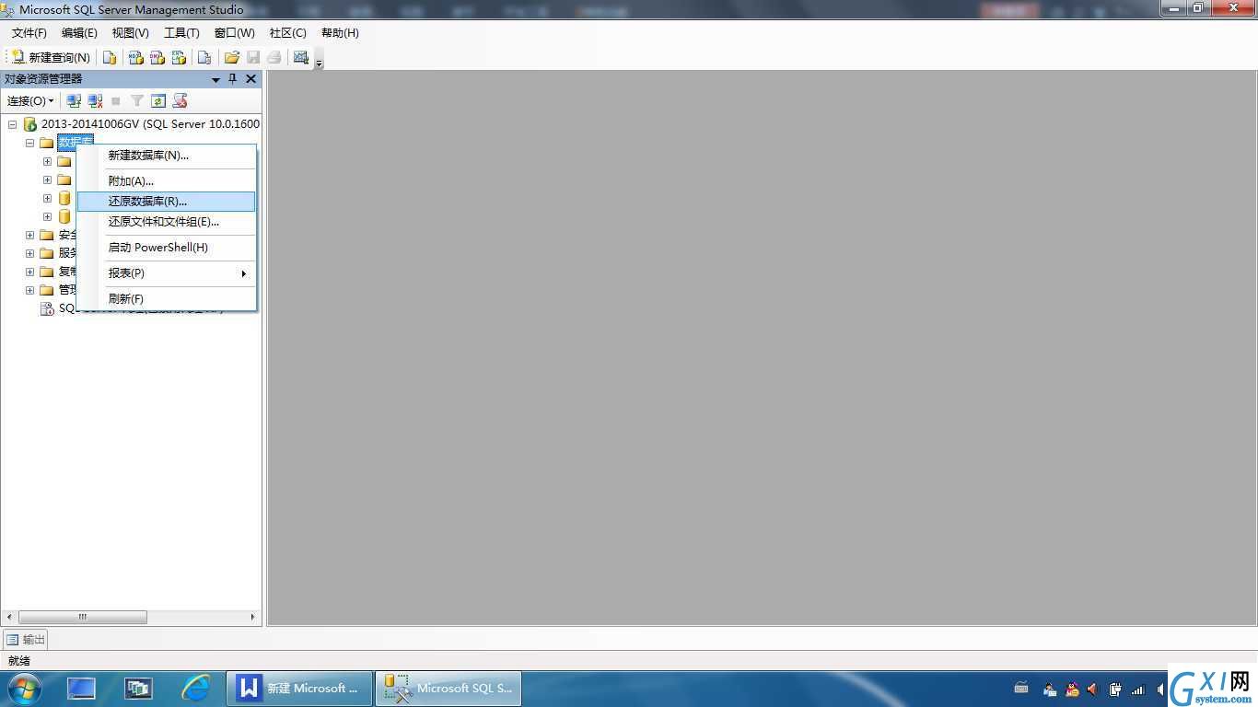Choose 刷新(F) from the context menu
The image size is (1258, 707).
point(166,299)
